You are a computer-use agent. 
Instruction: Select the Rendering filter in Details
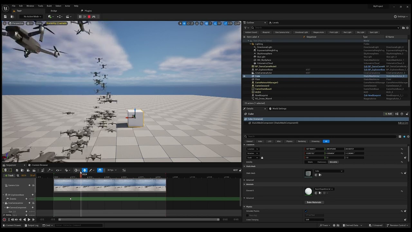click(x=302, y=141)
